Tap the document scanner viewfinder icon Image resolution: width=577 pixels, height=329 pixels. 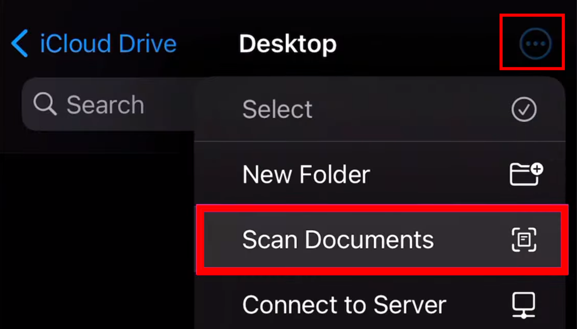[x=524, y=240]
